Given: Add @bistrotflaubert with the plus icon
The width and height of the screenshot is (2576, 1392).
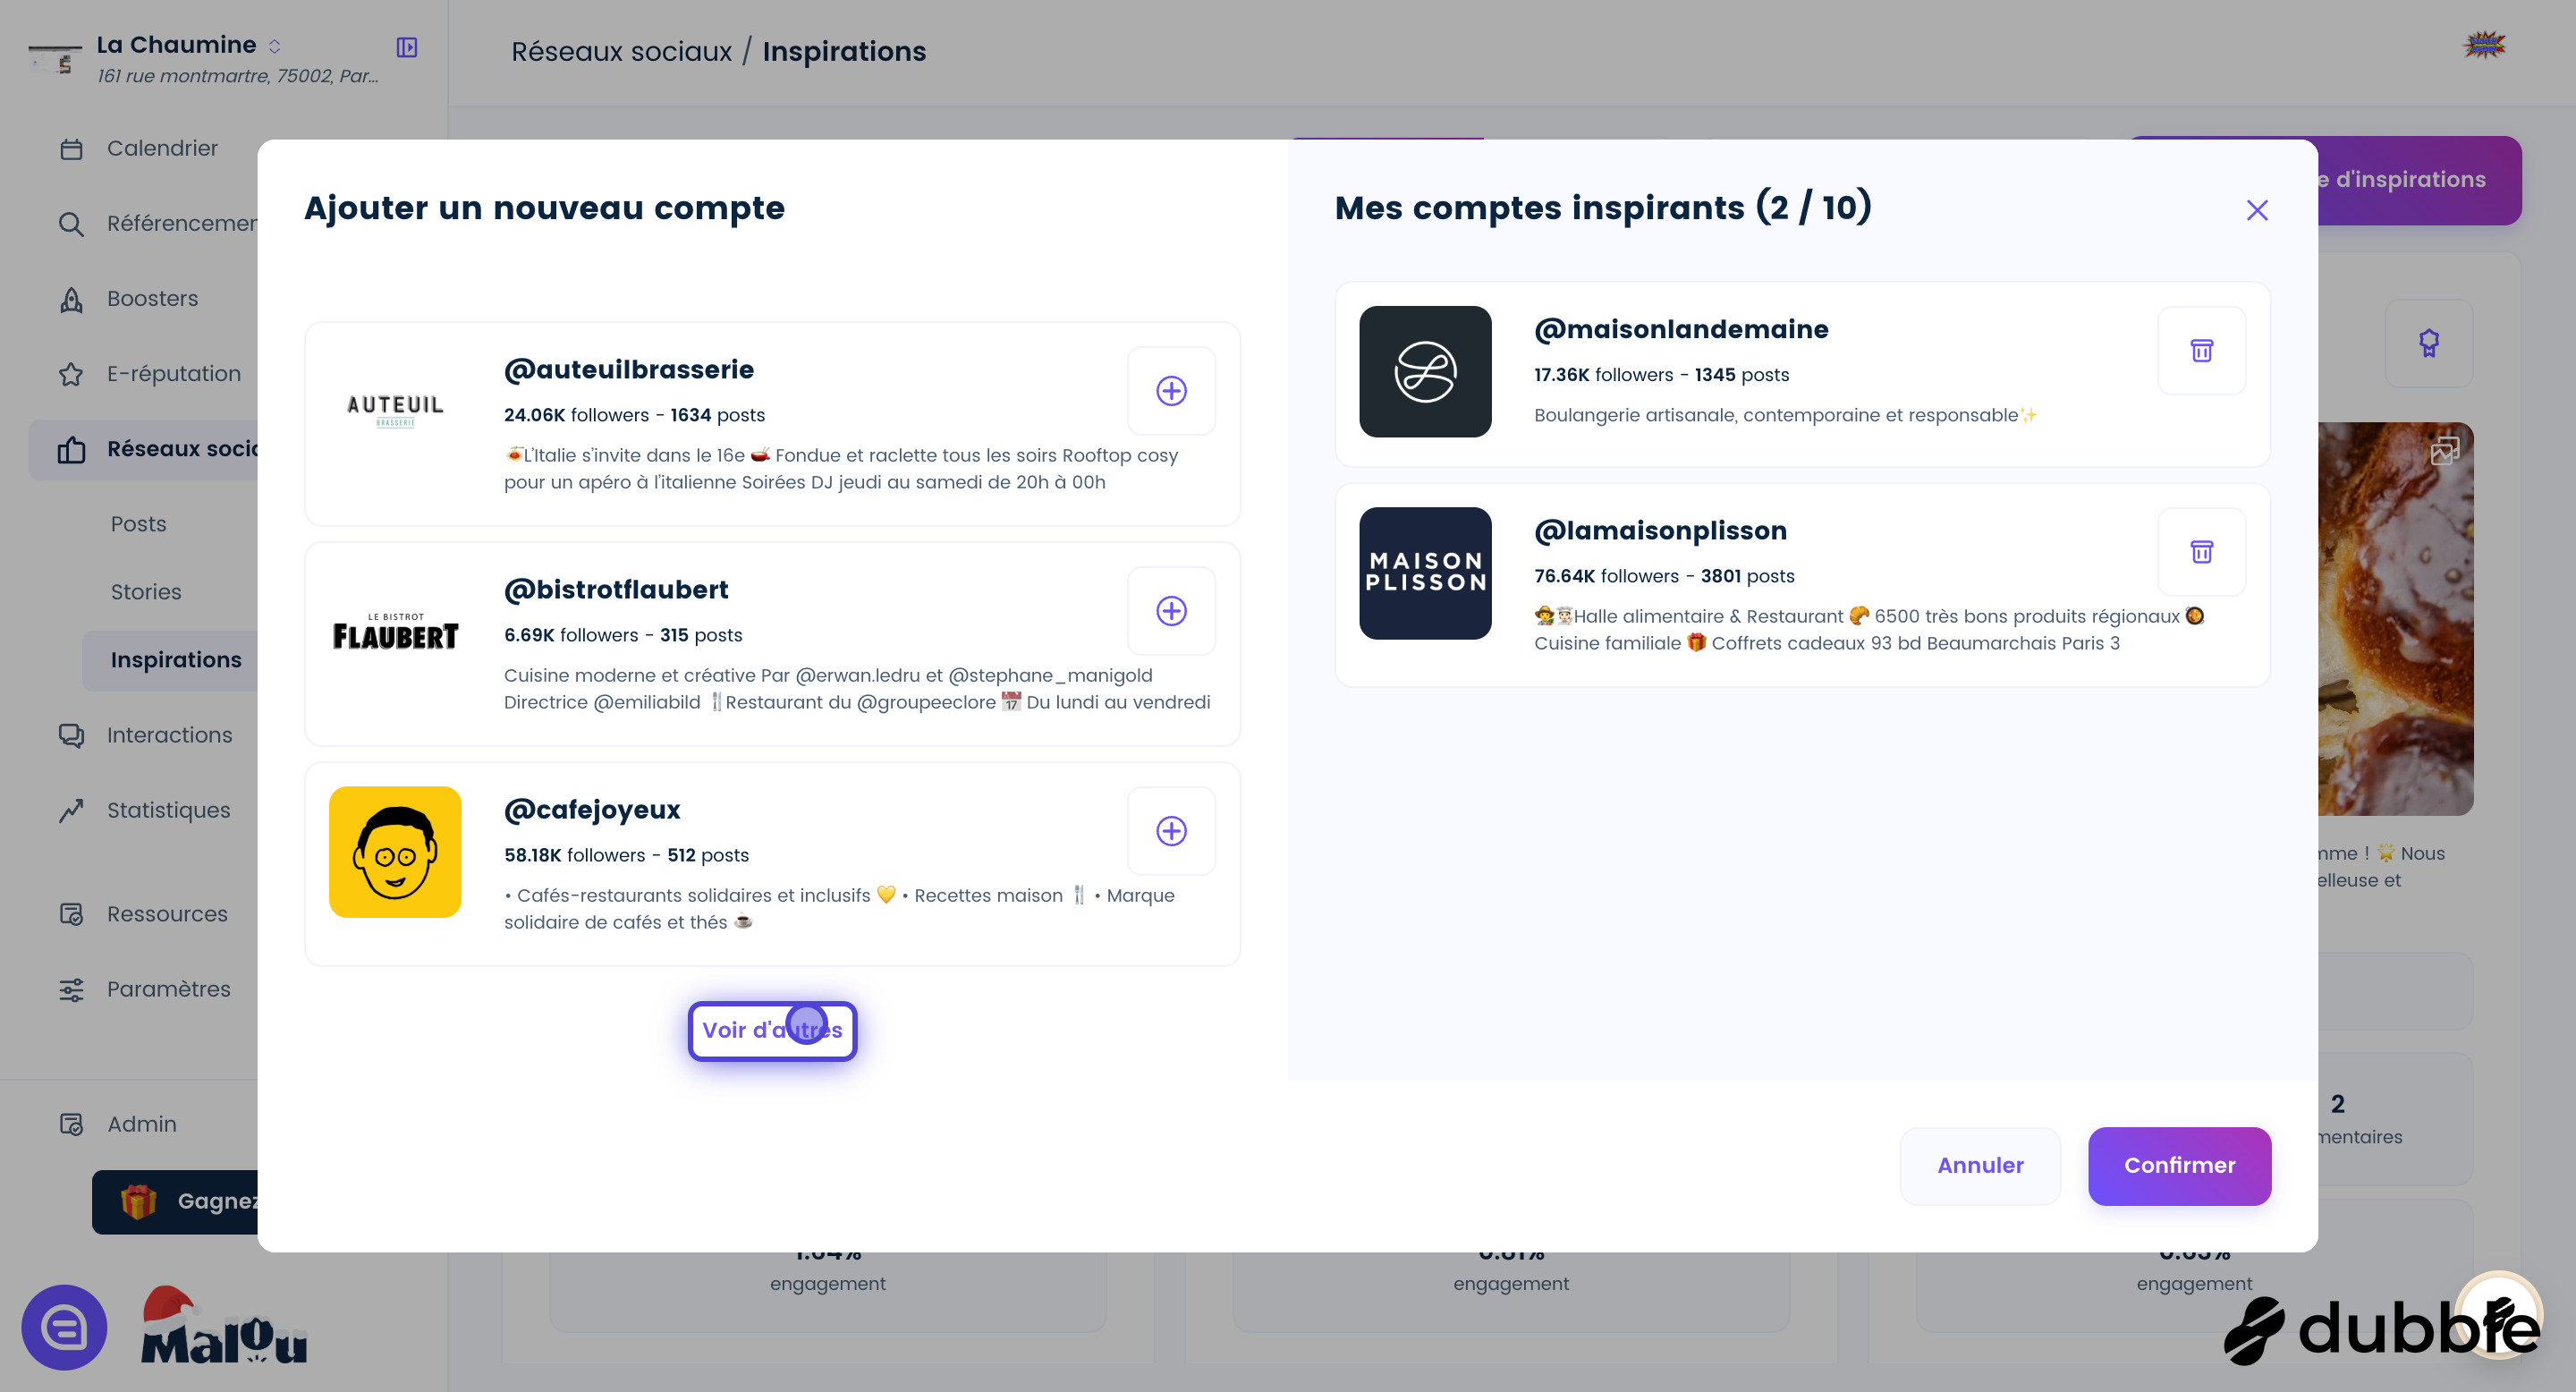Looking at the screenshot, I should [x=1171, y=611].
